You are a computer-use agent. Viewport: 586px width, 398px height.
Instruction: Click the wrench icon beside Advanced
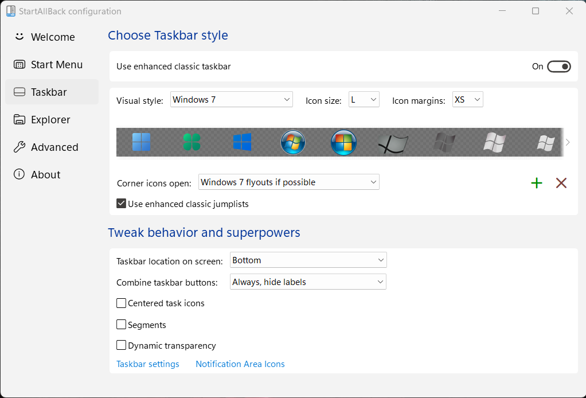[19, 147]
